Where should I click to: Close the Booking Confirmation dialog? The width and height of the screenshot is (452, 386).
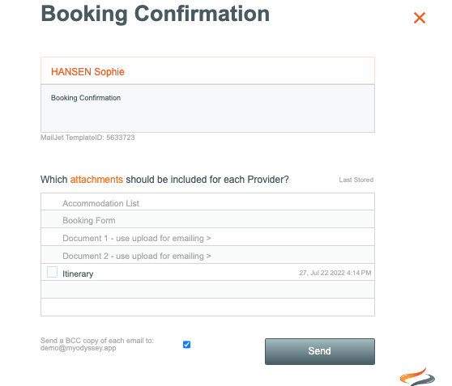(x=420, y=18)
